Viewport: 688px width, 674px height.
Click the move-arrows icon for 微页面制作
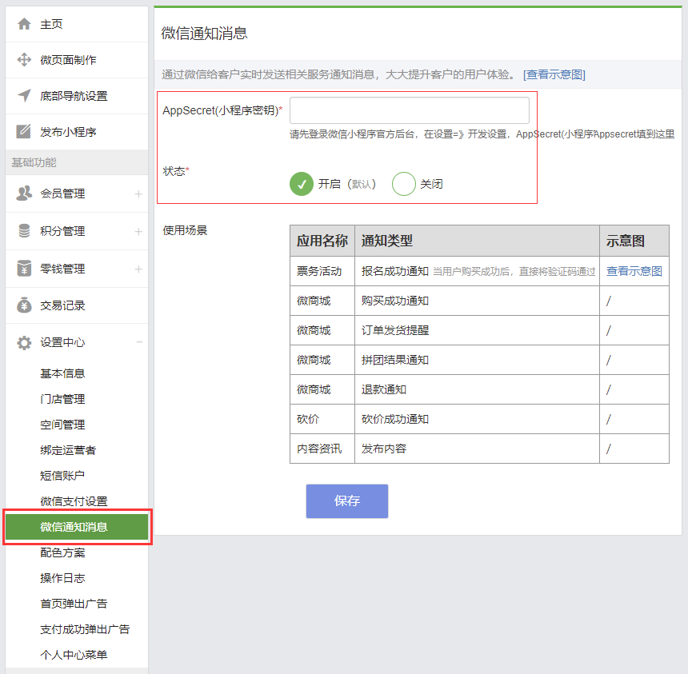pyautogui.click(x=24, y=60)
